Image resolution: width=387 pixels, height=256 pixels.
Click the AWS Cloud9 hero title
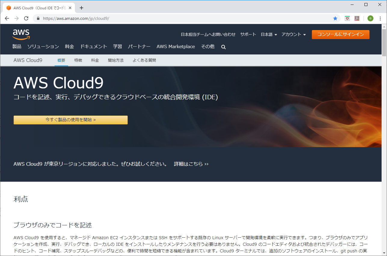(x=59, y=83)
